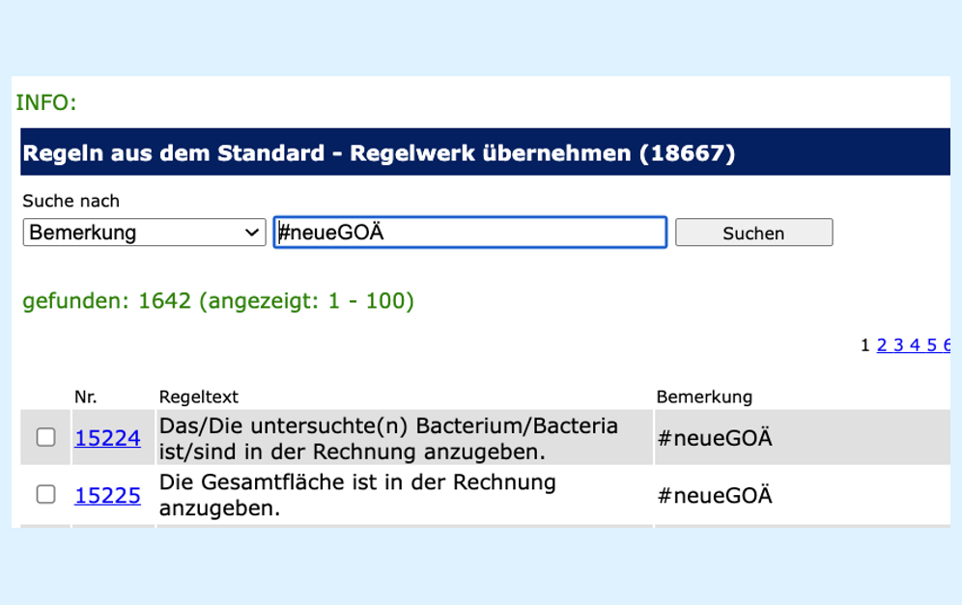Click the Regeltext column header

point(199,397)
